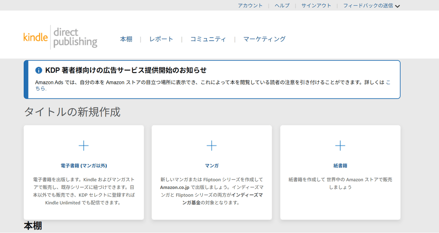439x233 pixels.
Task: Switch to the レポート tab
Action: [x=161, y=39]
